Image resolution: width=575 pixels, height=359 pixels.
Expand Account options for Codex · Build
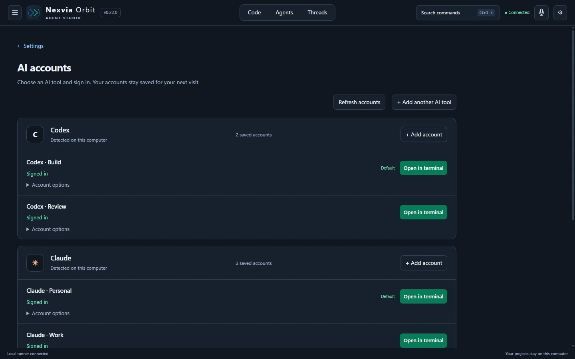tap(48, 185)
